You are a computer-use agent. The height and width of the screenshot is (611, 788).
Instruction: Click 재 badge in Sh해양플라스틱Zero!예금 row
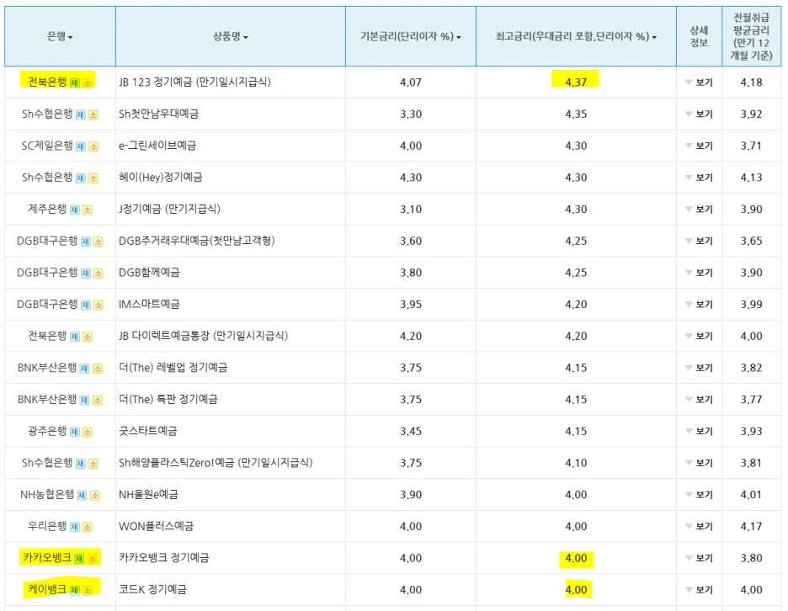click(81, 463)
